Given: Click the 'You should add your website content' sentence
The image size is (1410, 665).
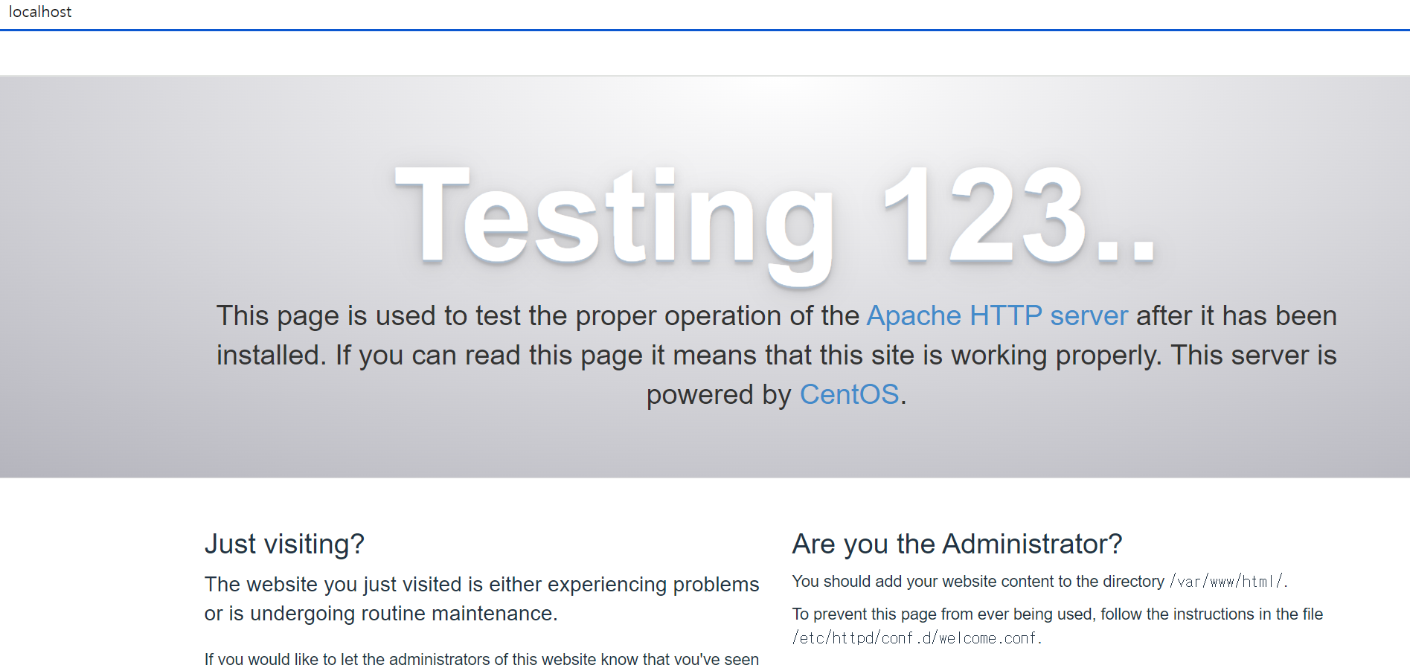Looking at the screenshot, I should (1039, 582).
